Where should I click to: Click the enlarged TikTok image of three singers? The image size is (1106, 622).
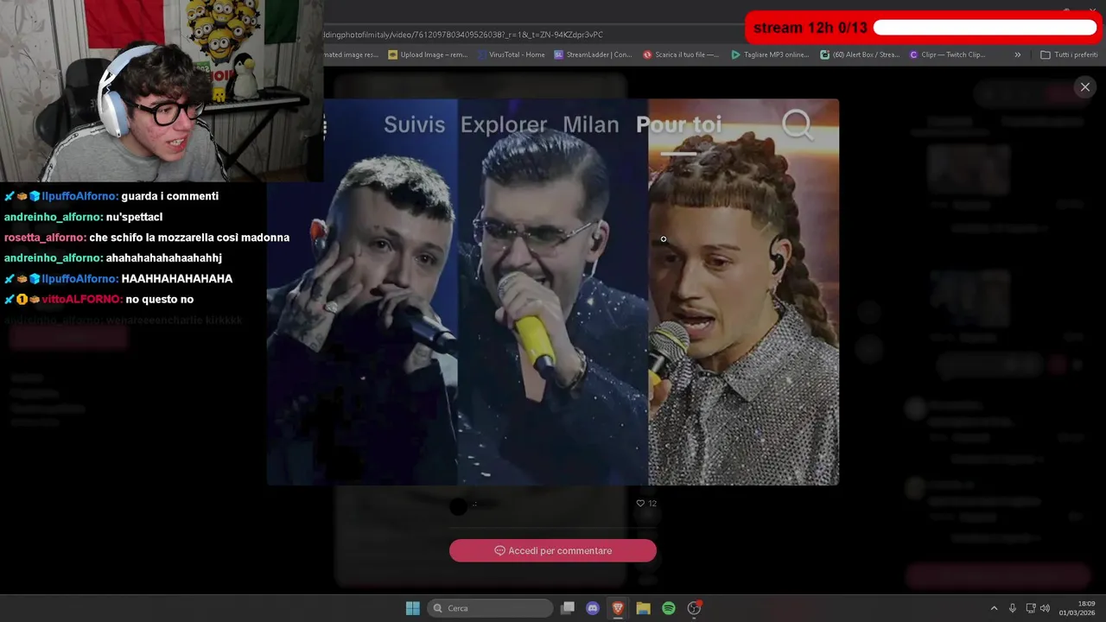pyautogui.click(x=553, y=292)
